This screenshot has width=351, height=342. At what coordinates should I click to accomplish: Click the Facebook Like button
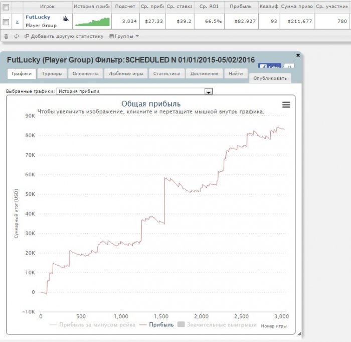[269, 66]
